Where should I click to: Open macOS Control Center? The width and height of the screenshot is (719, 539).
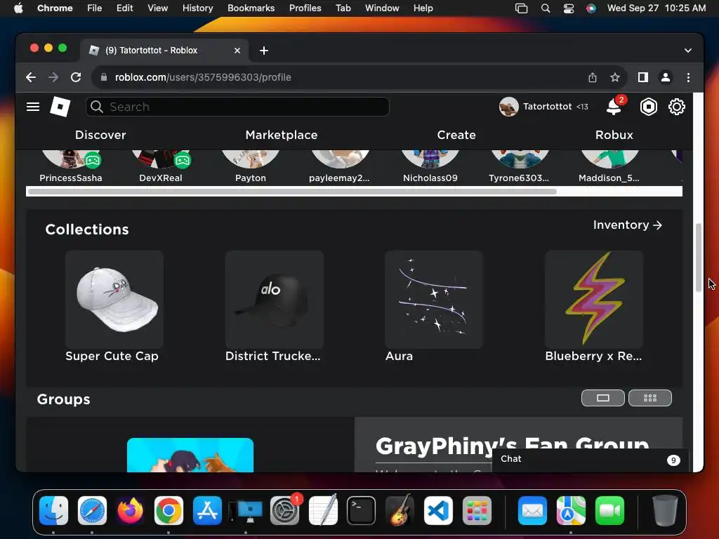569,8
